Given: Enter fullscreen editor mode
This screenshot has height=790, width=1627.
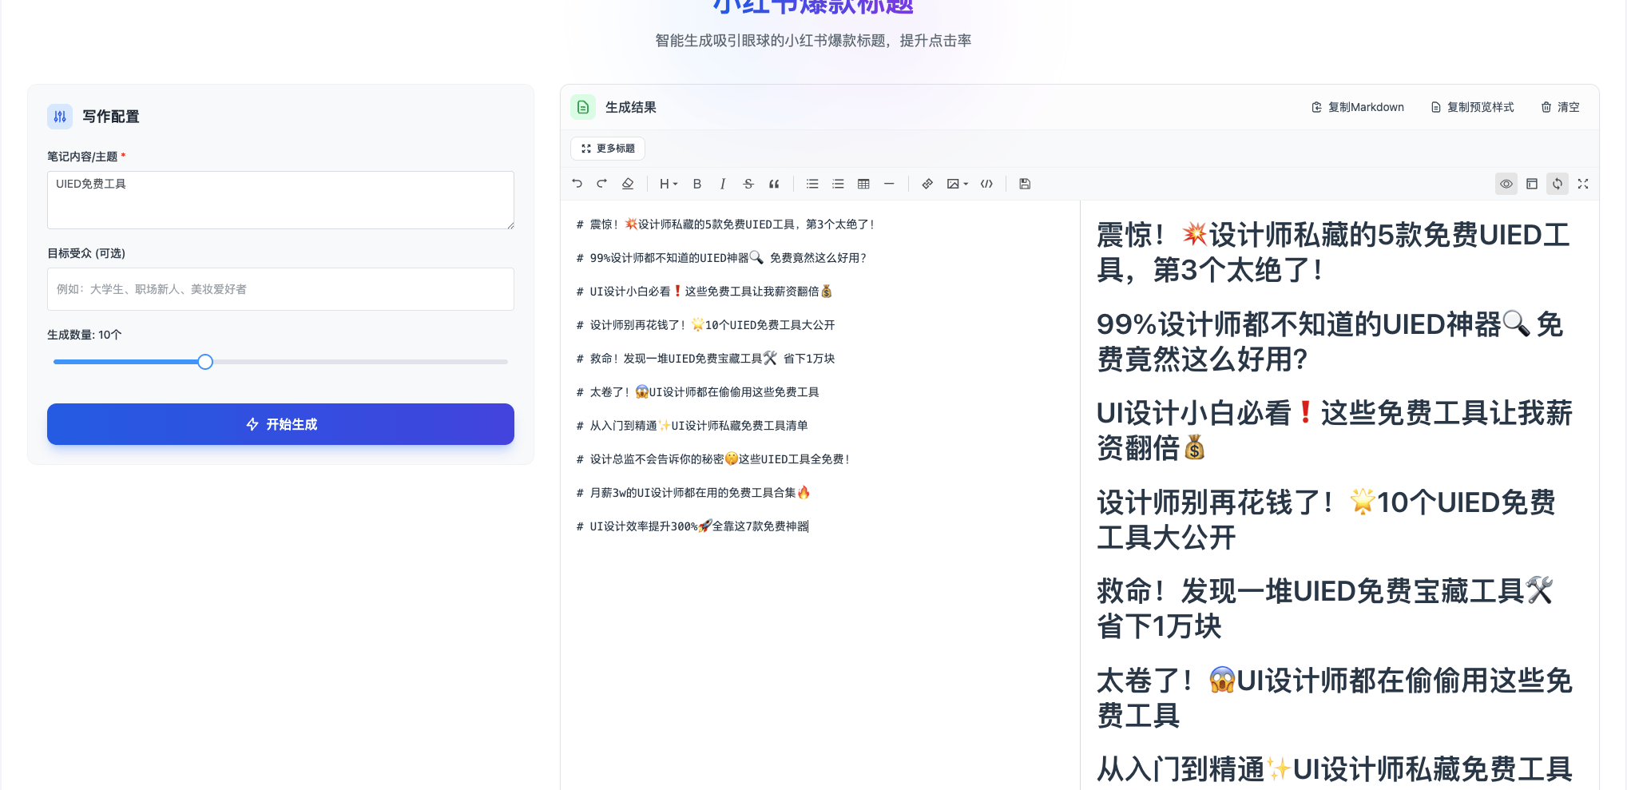Looking at the screenshot, I should tap(1583, 184).
